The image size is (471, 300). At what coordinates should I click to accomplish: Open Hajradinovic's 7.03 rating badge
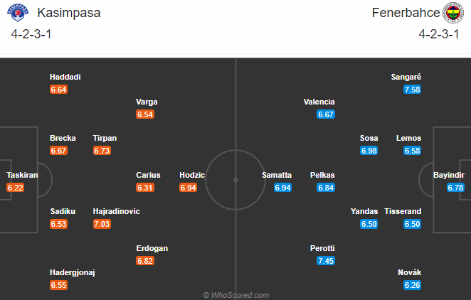click(102, 224)
